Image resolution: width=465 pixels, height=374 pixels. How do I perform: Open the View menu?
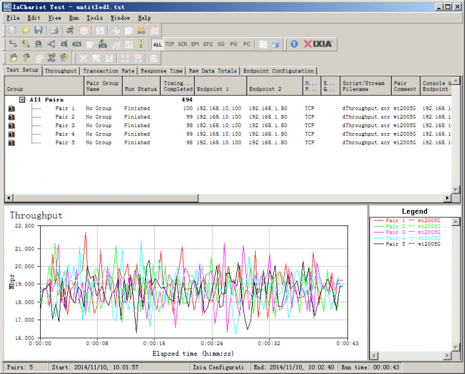[54, 18]
